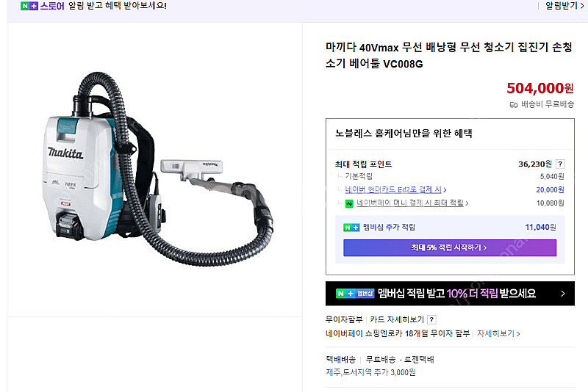Open the question mark help for 최대 적립 포인트

(560, 164)
